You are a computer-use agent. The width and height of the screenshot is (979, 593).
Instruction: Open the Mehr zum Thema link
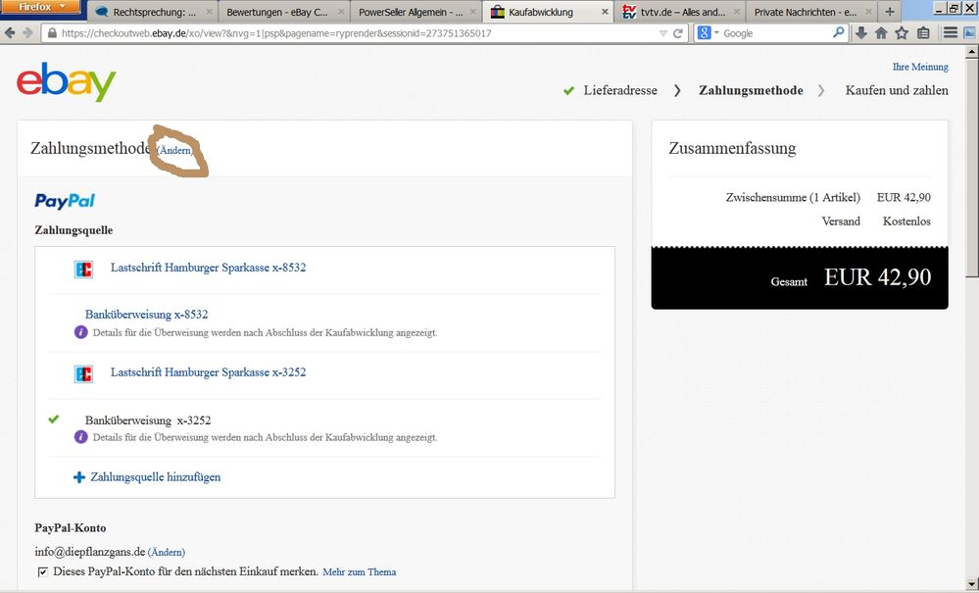(359, 572)
